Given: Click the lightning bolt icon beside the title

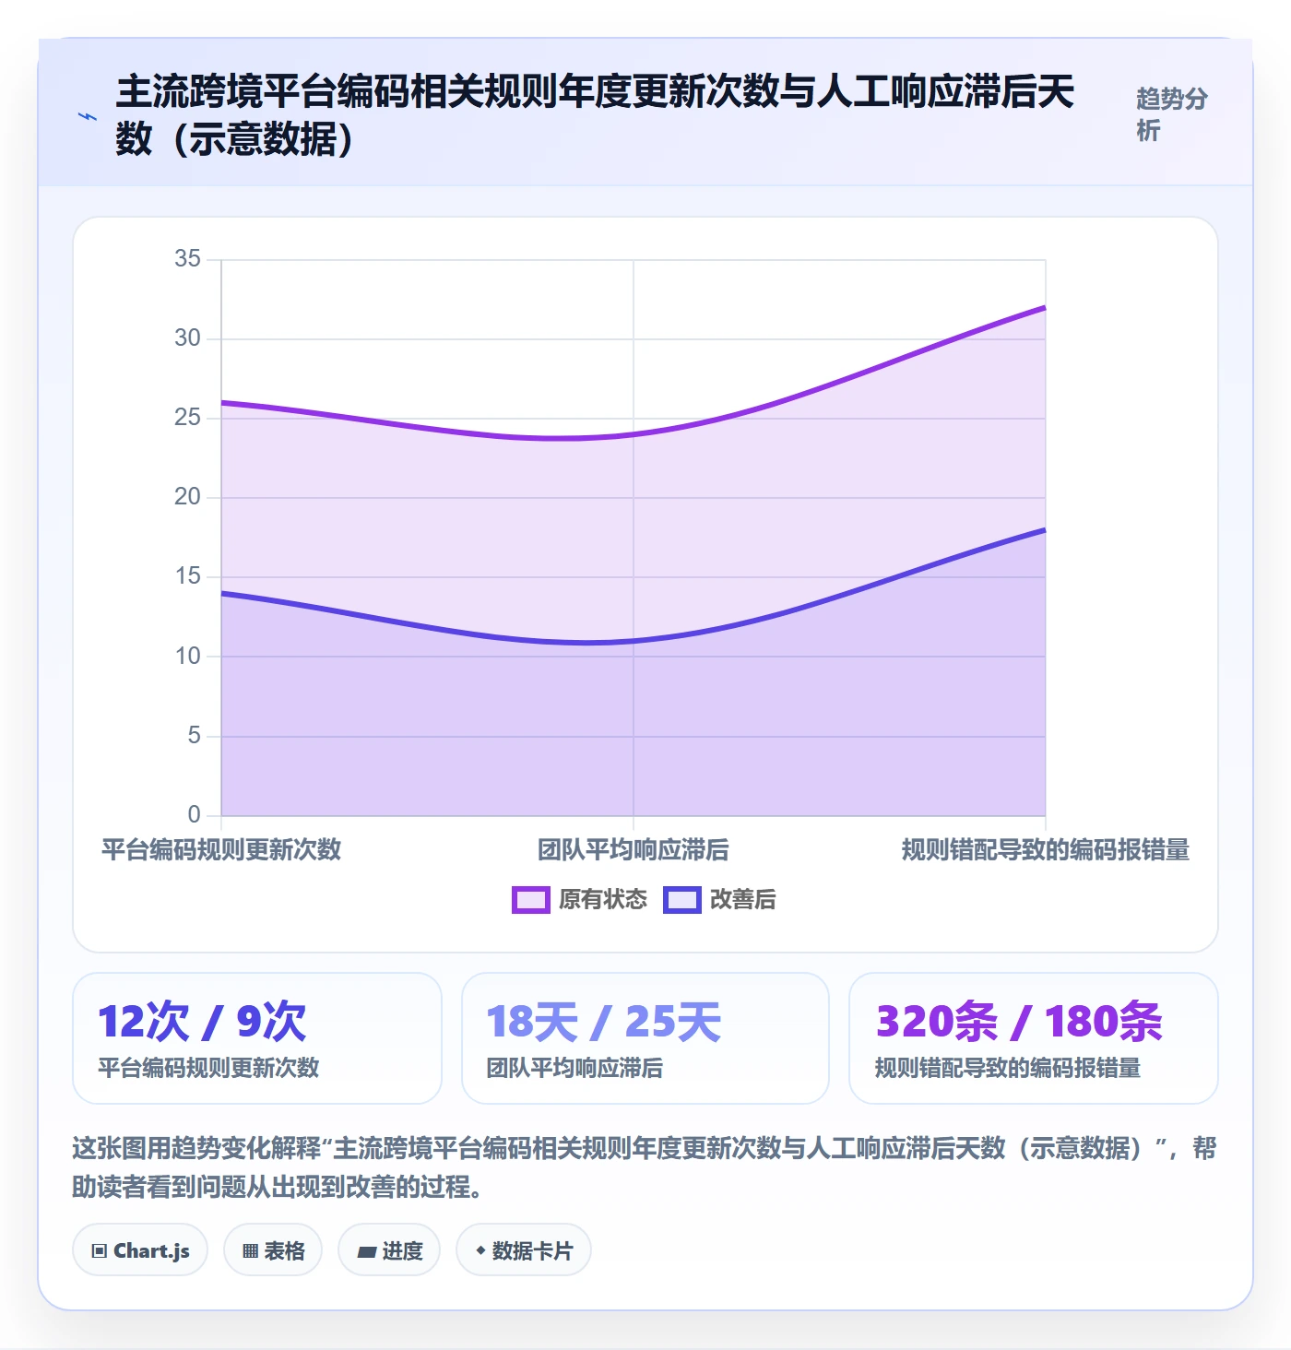Looking at the screenshot, I should tap(87, 117).
